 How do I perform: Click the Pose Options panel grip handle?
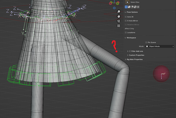click(x=173, y=12)
